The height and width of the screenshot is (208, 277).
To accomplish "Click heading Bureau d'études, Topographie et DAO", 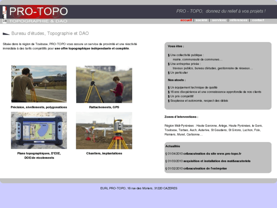I will (50, 34).
